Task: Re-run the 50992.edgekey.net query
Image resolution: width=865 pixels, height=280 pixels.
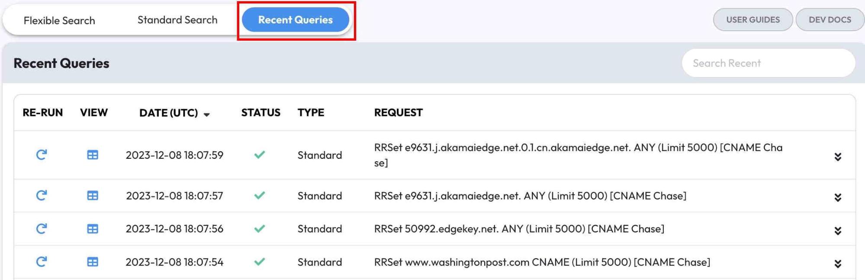Action: [x=41, y=229]
